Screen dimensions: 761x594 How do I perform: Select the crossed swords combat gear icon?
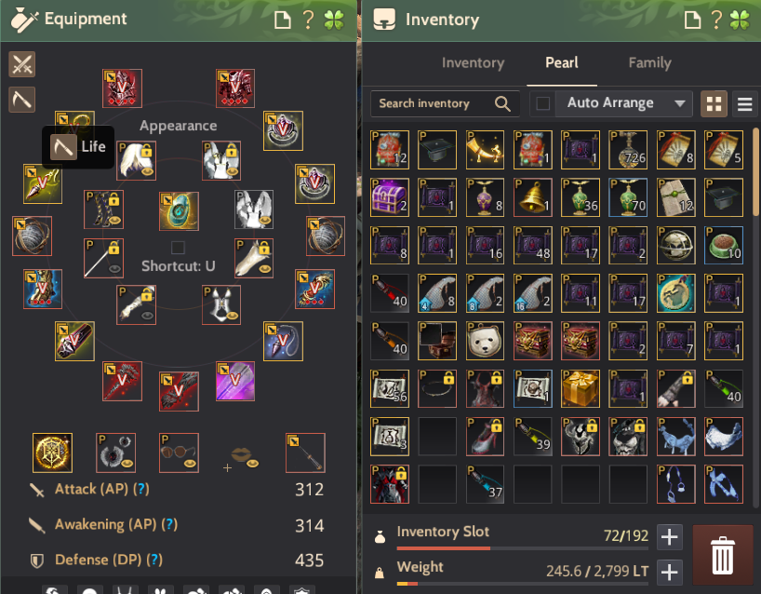tap(21, 64)
